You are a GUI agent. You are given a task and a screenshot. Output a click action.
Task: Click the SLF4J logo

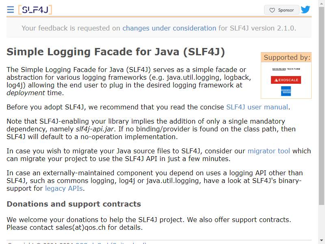click(35, 10)
